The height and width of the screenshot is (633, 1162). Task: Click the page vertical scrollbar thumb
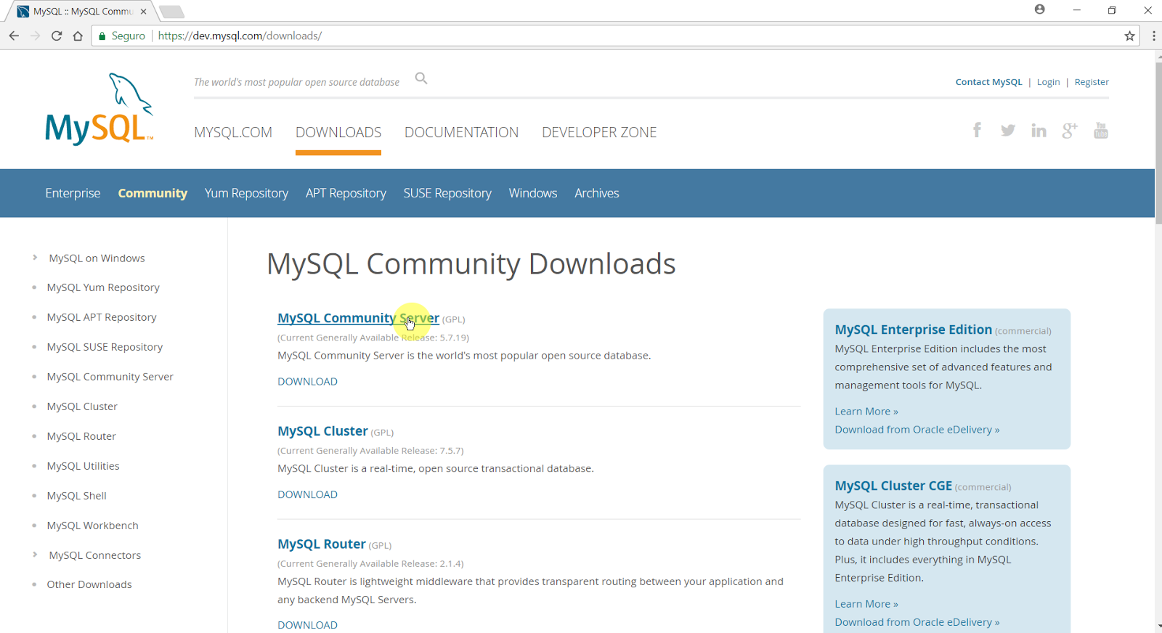(1158, 144)
